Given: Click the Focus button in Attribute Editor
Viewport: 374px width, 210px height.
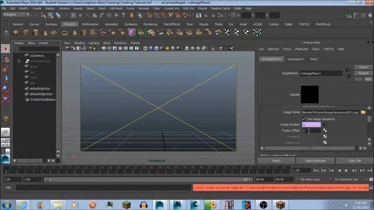Looking at the screenshot, I should click(363, 68).
